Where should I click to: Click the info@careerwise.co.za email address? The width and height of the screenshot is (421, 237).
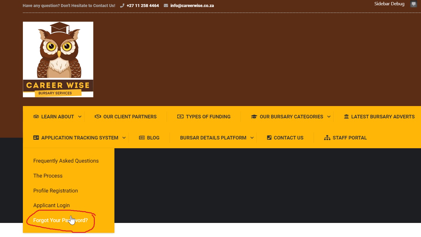(x=192, y=6)
